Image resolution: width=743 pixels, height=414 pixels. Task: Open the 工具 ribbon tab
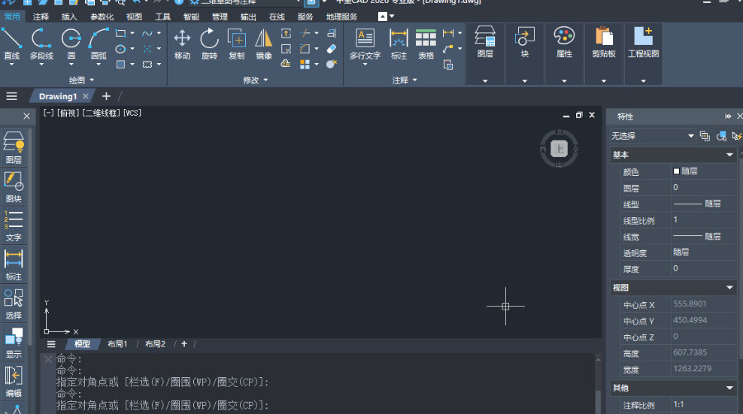(162, 17)
